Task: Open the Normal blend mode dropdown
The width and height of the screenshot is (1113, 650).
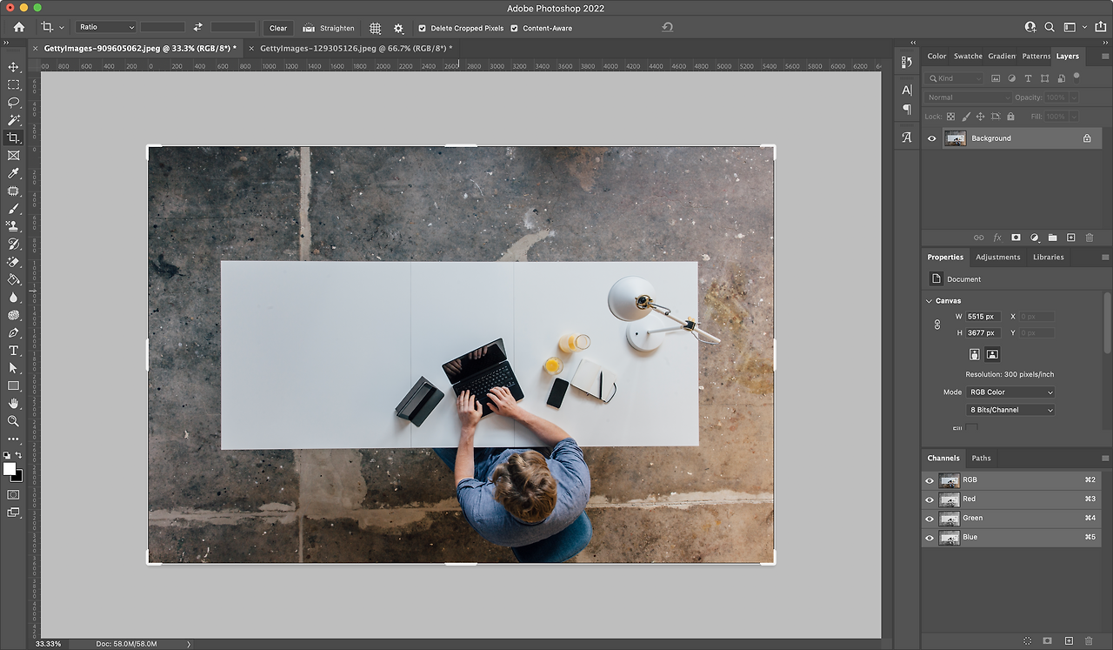Action: [x=969, y=97]
